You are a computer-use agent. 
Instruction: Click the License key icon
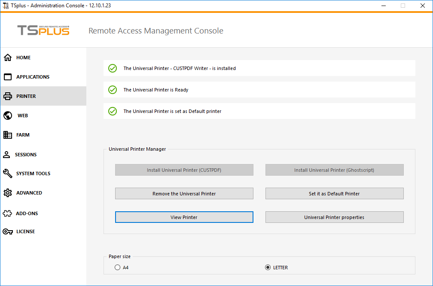[x=8, y=231]
